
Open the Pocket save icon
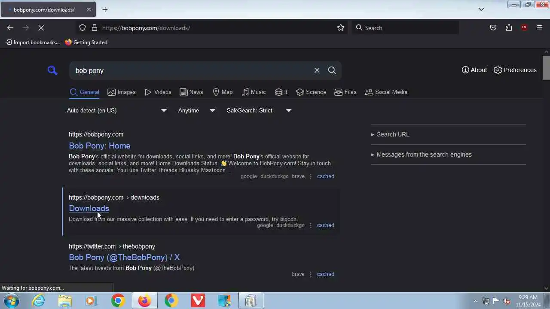click(493, 28)
